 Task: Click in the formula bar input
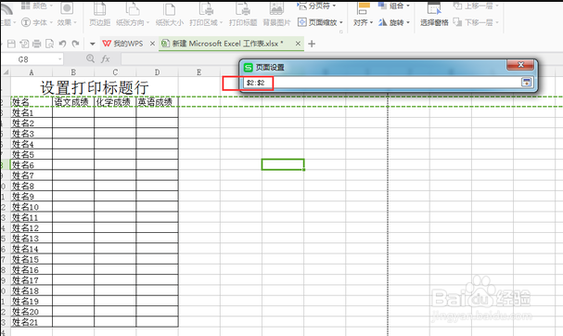pyautogui.click(x=180, y=58)
